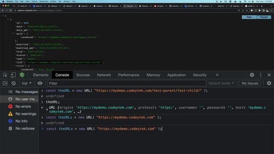The width and height of the screenshot is (274, 154).
Task: Collapse the title object in JSON viewer
Action: (x=13, y=66)
